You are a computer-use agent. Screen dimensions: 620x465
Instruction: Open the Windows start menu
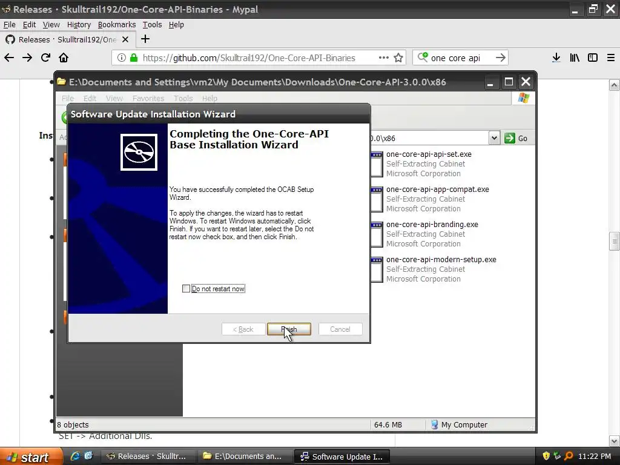click(31, 457)
